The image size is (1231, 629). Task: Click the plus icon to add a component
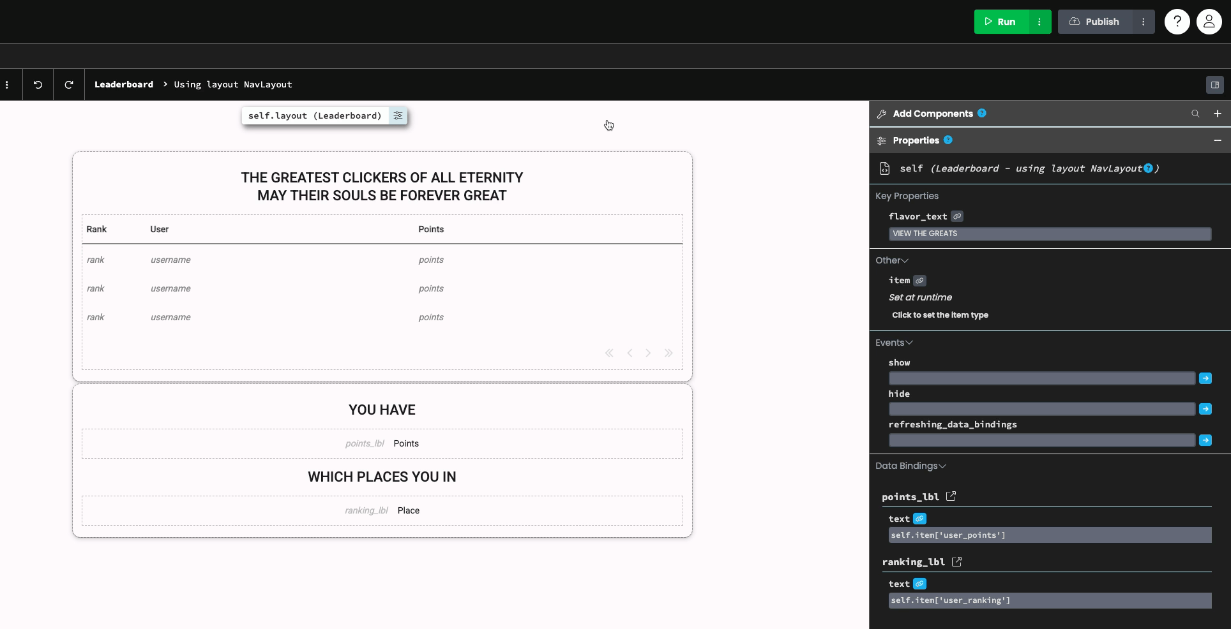point(1218,114)
